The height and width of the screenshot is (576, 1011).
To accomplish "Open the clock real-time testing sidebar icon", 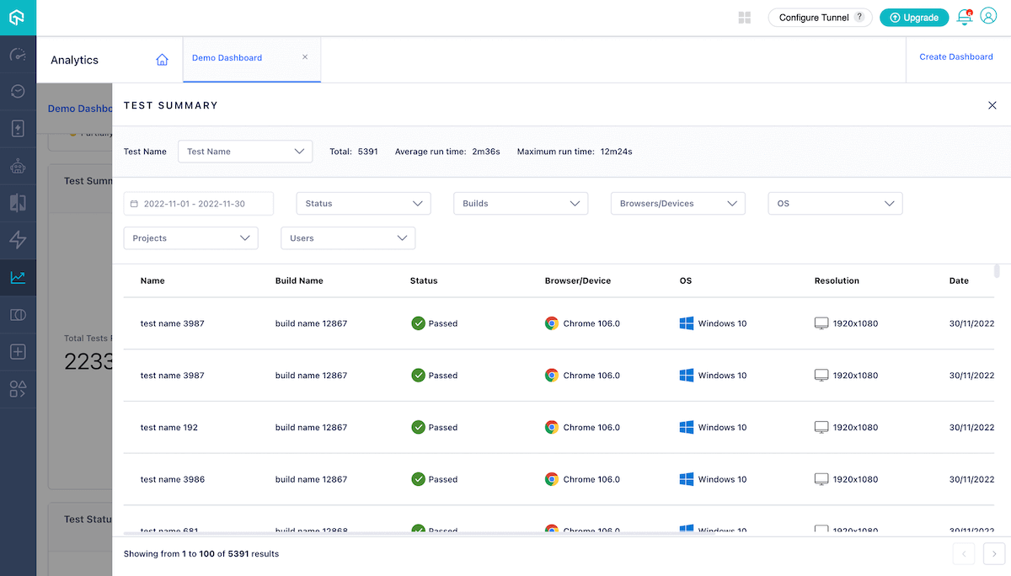I will 18,91.
